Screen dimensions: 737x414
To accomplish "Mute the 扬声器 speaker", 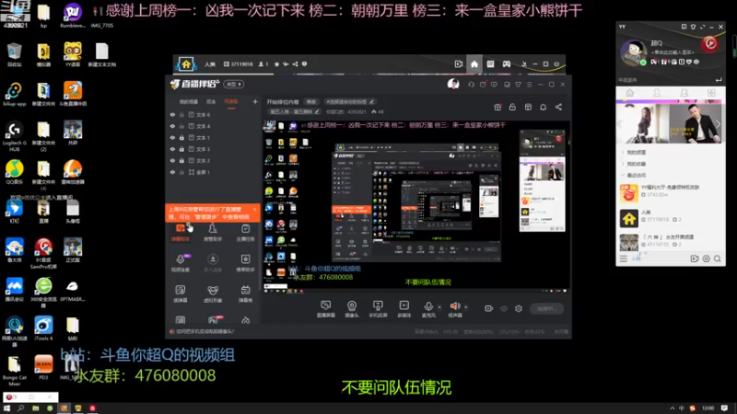I will (x=454, y=309).
